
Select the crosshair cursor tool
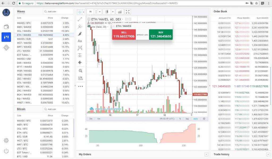pos(80,12)
